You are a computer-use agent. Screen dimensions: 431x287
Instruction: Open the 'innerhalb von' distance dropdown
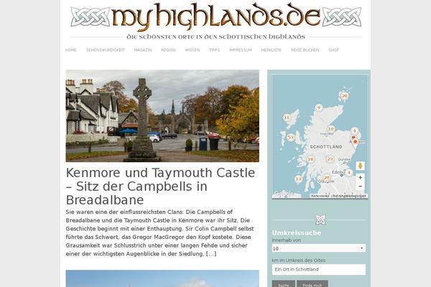(x=319, y=248)
